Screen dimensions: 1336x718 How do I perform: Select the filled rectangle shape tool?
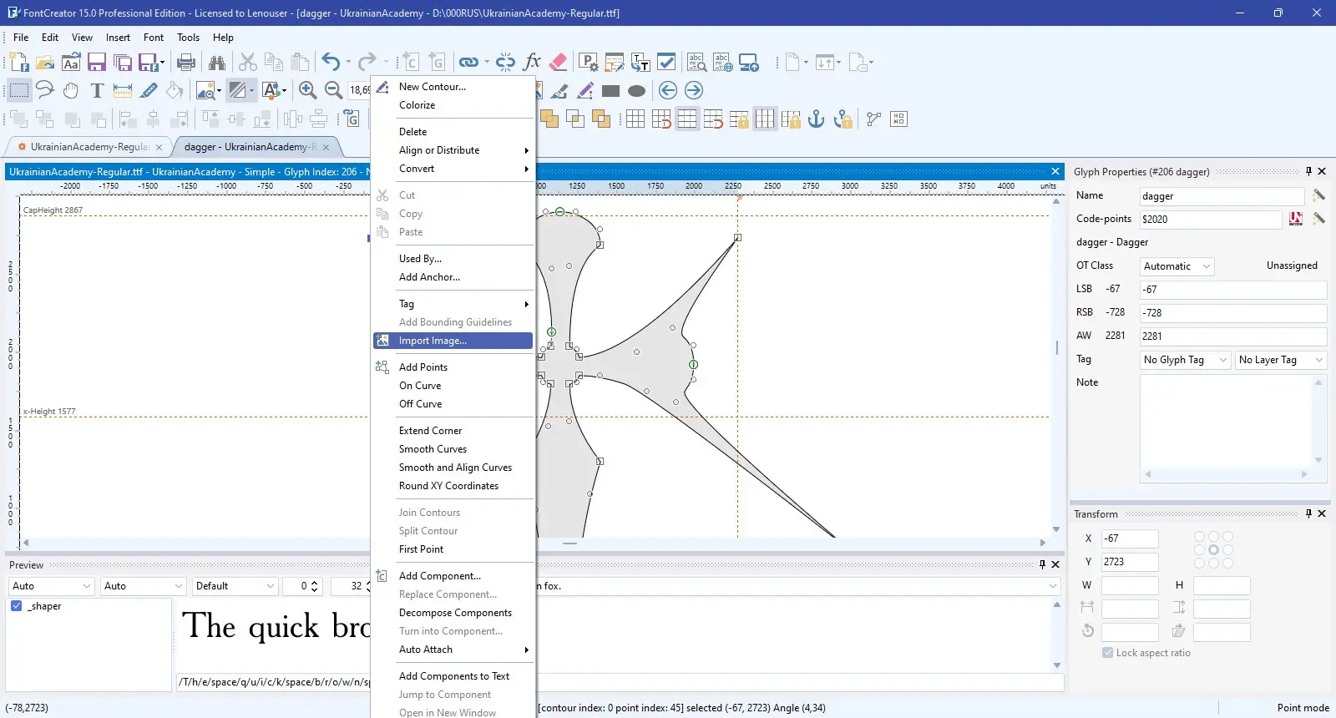pyautogui.click(x=611, y=91)
